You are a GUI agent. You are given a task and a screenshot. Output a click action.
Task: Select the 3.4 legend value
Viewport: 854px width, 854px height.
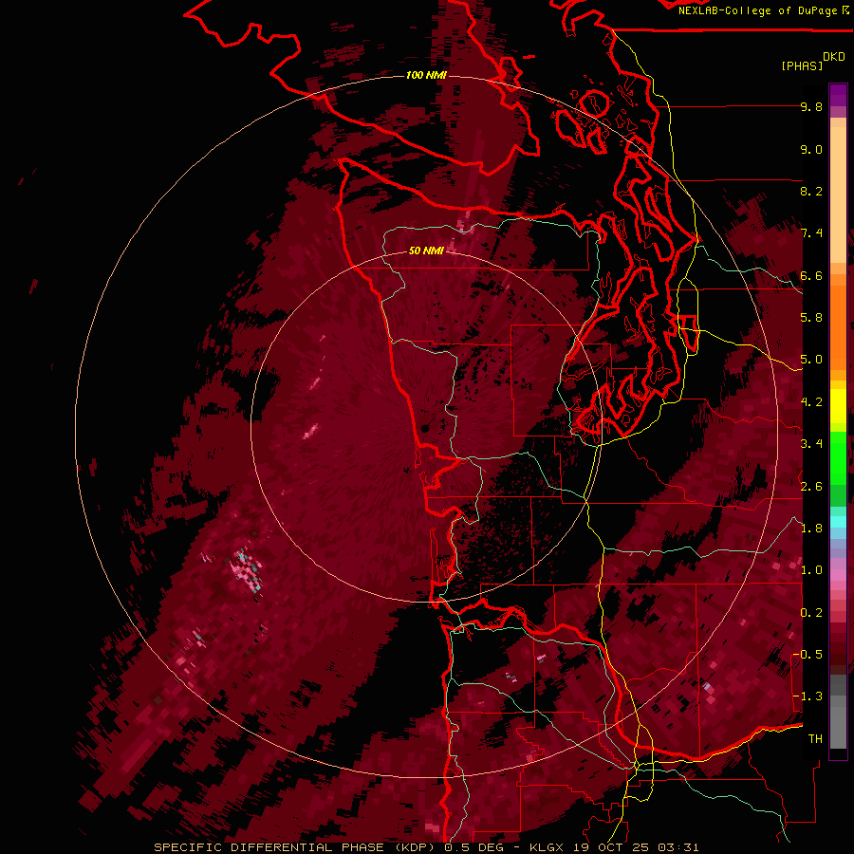tap(811, 444)
